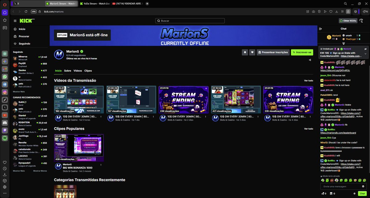Open Spotify in Opera sidebar

click(5, 138)
